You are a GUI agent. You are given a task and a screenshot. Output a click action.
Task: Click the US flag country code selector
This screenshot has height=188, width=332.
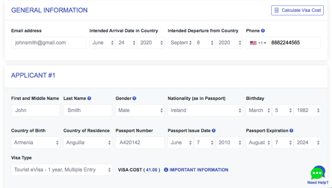click(258, 43)
